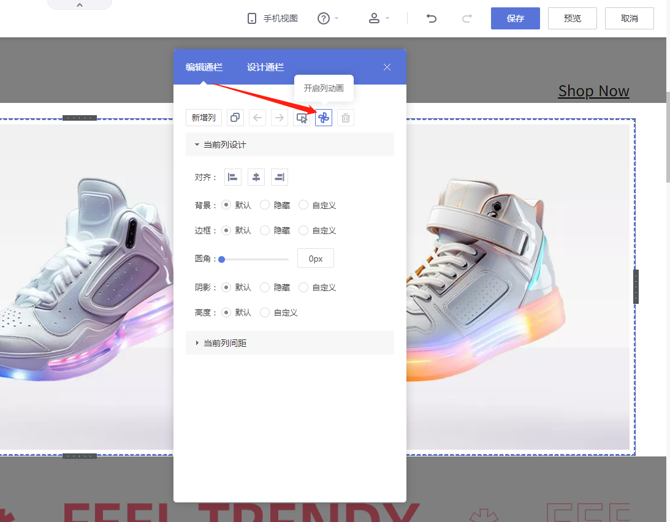The height and width of the screenshot is (522, 670).
Task: Choose the align center icon
Action: click(x=256, y=177)
